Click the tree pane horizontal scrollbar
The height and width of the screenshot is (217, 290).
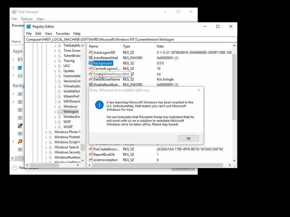tap(44, 165)
